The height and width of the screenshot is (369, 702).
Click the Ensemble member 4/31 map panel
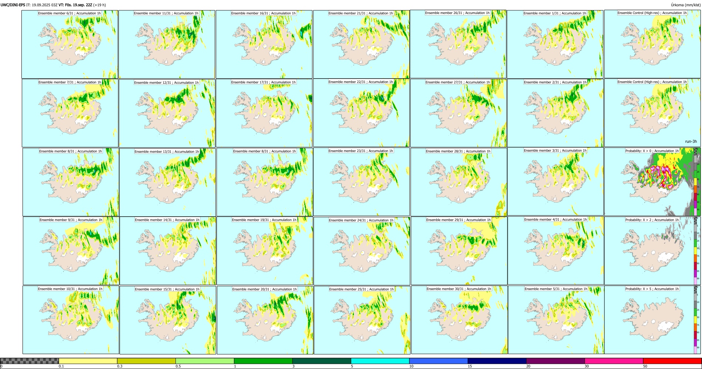click(556, 250)
